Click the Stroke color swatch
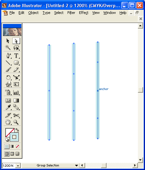 (14, 137)
